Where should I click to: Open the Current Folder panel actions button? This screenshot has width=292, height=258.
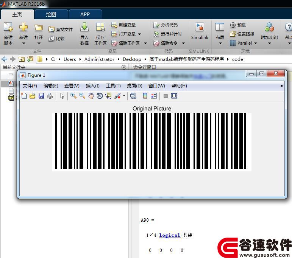click(124, 67)
